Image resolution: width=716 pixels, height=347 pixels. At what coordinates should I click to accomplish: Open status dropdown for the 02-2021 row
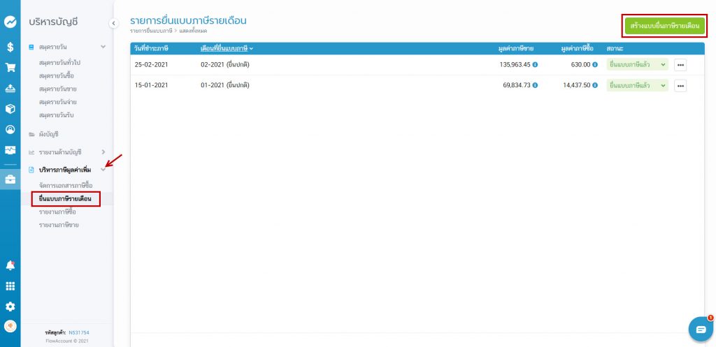[x=637, y=65]
